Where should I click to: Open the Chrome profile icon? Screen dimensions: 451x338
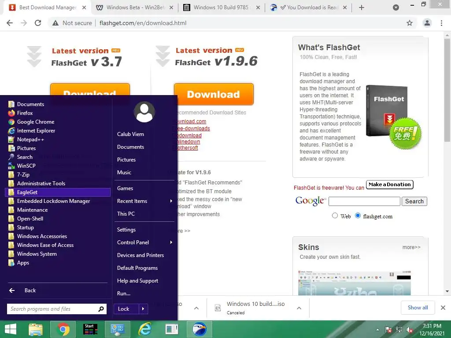point(427,23)
